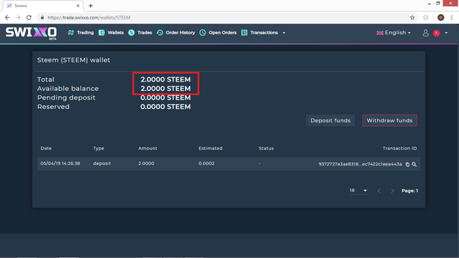The image size is (459, 258).
Task: Click the Transaction ID column header
Action: click(x=399, y=148)
